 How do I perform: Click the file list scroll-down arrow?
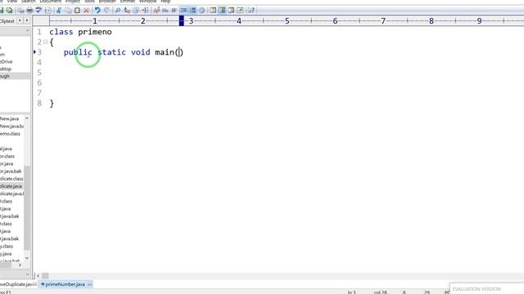click(x=27, y=258)
